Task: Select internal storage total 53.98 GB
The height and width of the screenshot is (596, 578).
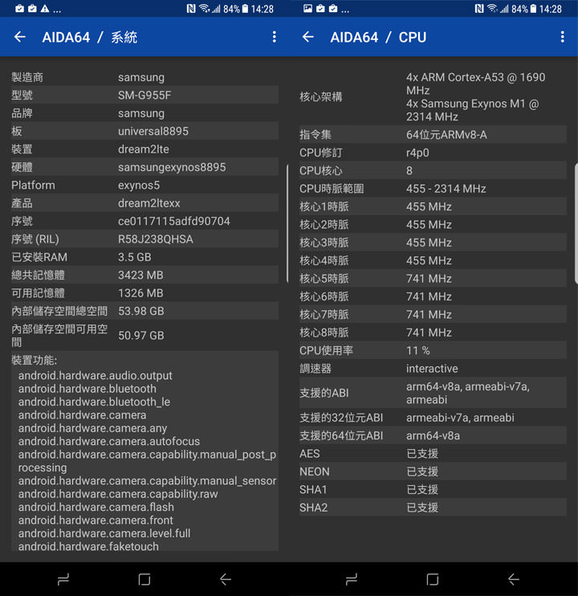Action: [141, 311]
